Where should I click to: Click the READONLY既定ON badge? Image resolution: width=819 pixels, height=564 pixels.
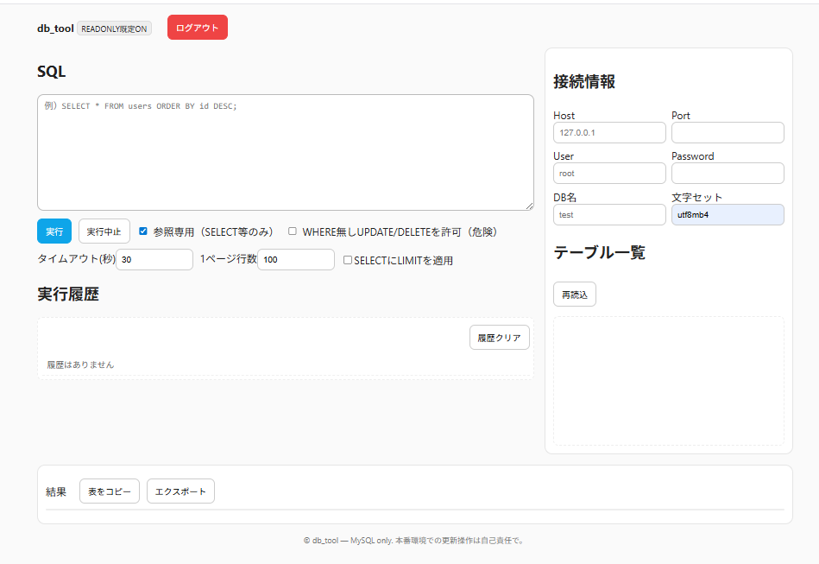click(113, 28)
